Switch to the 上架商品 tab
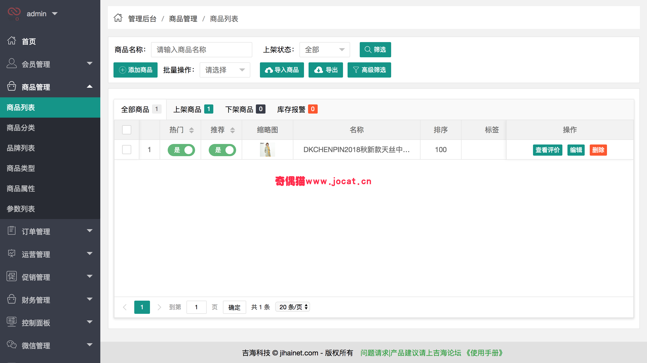The width and height of the screenshot is (647, 363). click(193, 109)
